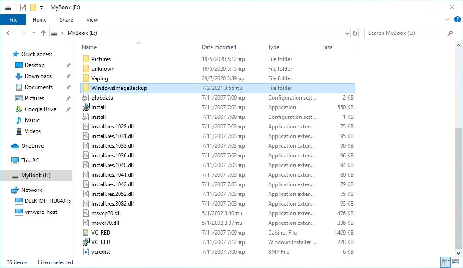The height and width of the screenshot is (268, 463).
Task: Refresh the MyBook (E:) folder view
Action: pos(355,33)
